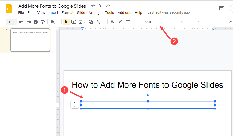Click the vertical align button beside the text box
Image resolution: width=233 pixels, height=136 pixels.
click(75, 104)
